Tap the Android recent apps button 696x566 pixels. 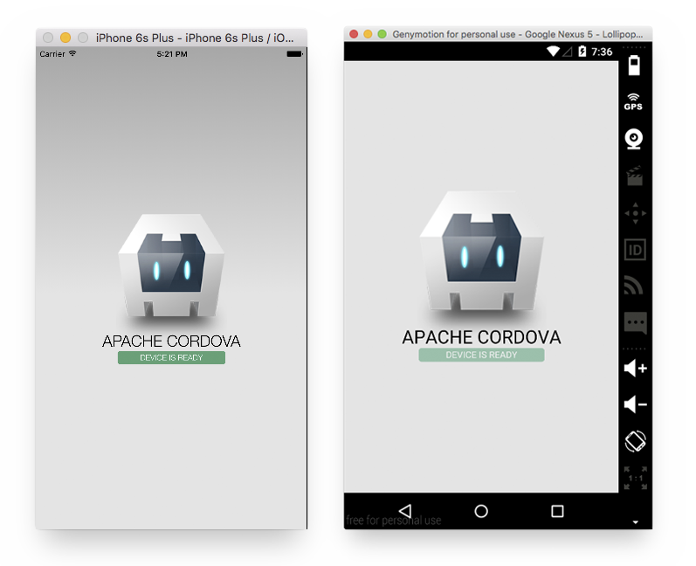(557, 511)
